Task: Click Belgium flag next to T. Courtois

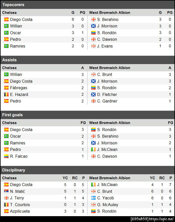Action: click(6, 205)
